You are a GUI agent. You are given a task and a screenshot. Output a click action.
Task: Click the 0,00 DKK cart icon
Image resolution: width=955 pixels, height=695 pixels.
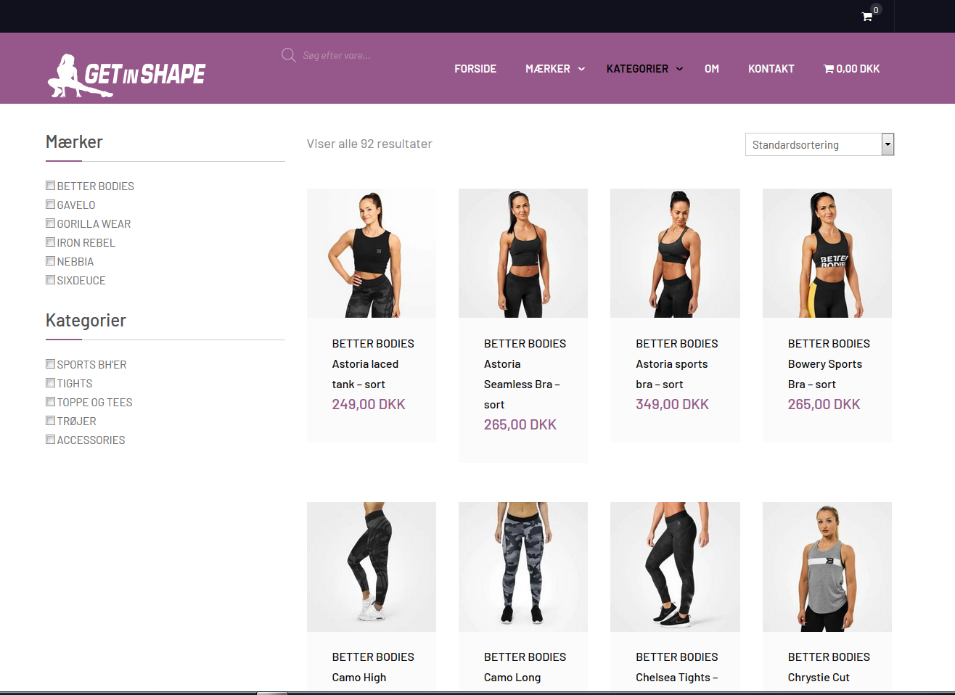coord(829,69)
